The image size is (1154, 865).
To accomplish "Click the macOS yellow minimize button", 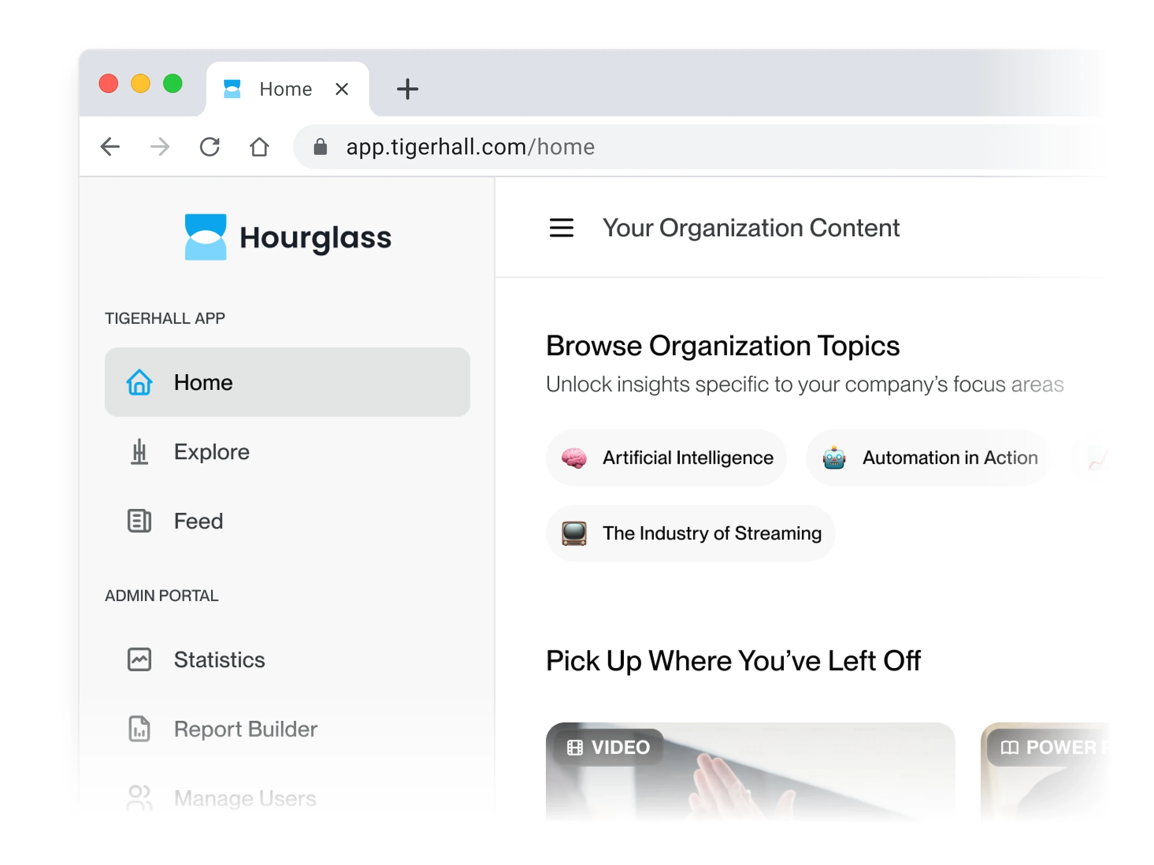I will pos(140,84).
